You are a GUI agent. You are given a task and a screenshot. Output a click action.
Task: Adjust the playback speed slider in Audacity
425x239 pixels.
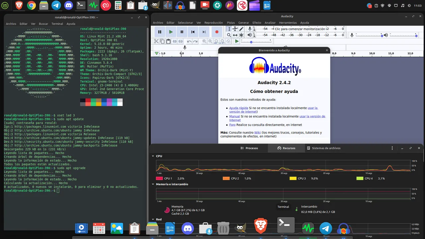point(251,42)
